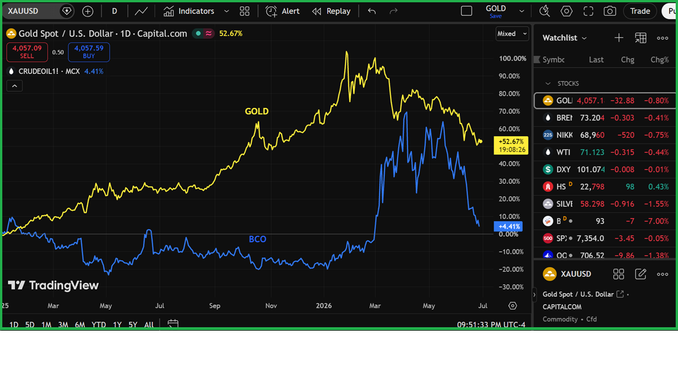
Task: Sort watchlist by Chg column
Action: point(627,60)
